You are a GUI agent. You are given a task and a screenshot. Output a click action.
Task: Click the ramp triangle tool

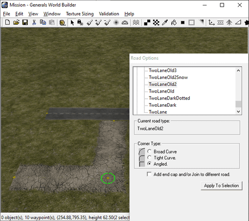pyautogui.click(x=238, y=22)
